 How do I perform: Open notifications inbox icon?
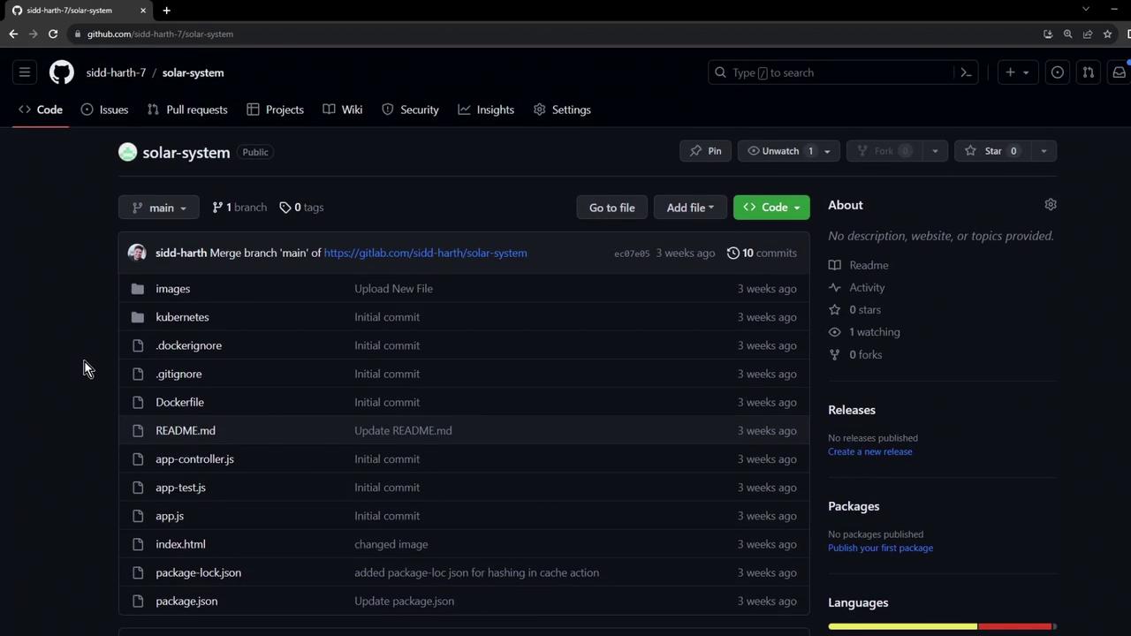tap(1120, 72)
